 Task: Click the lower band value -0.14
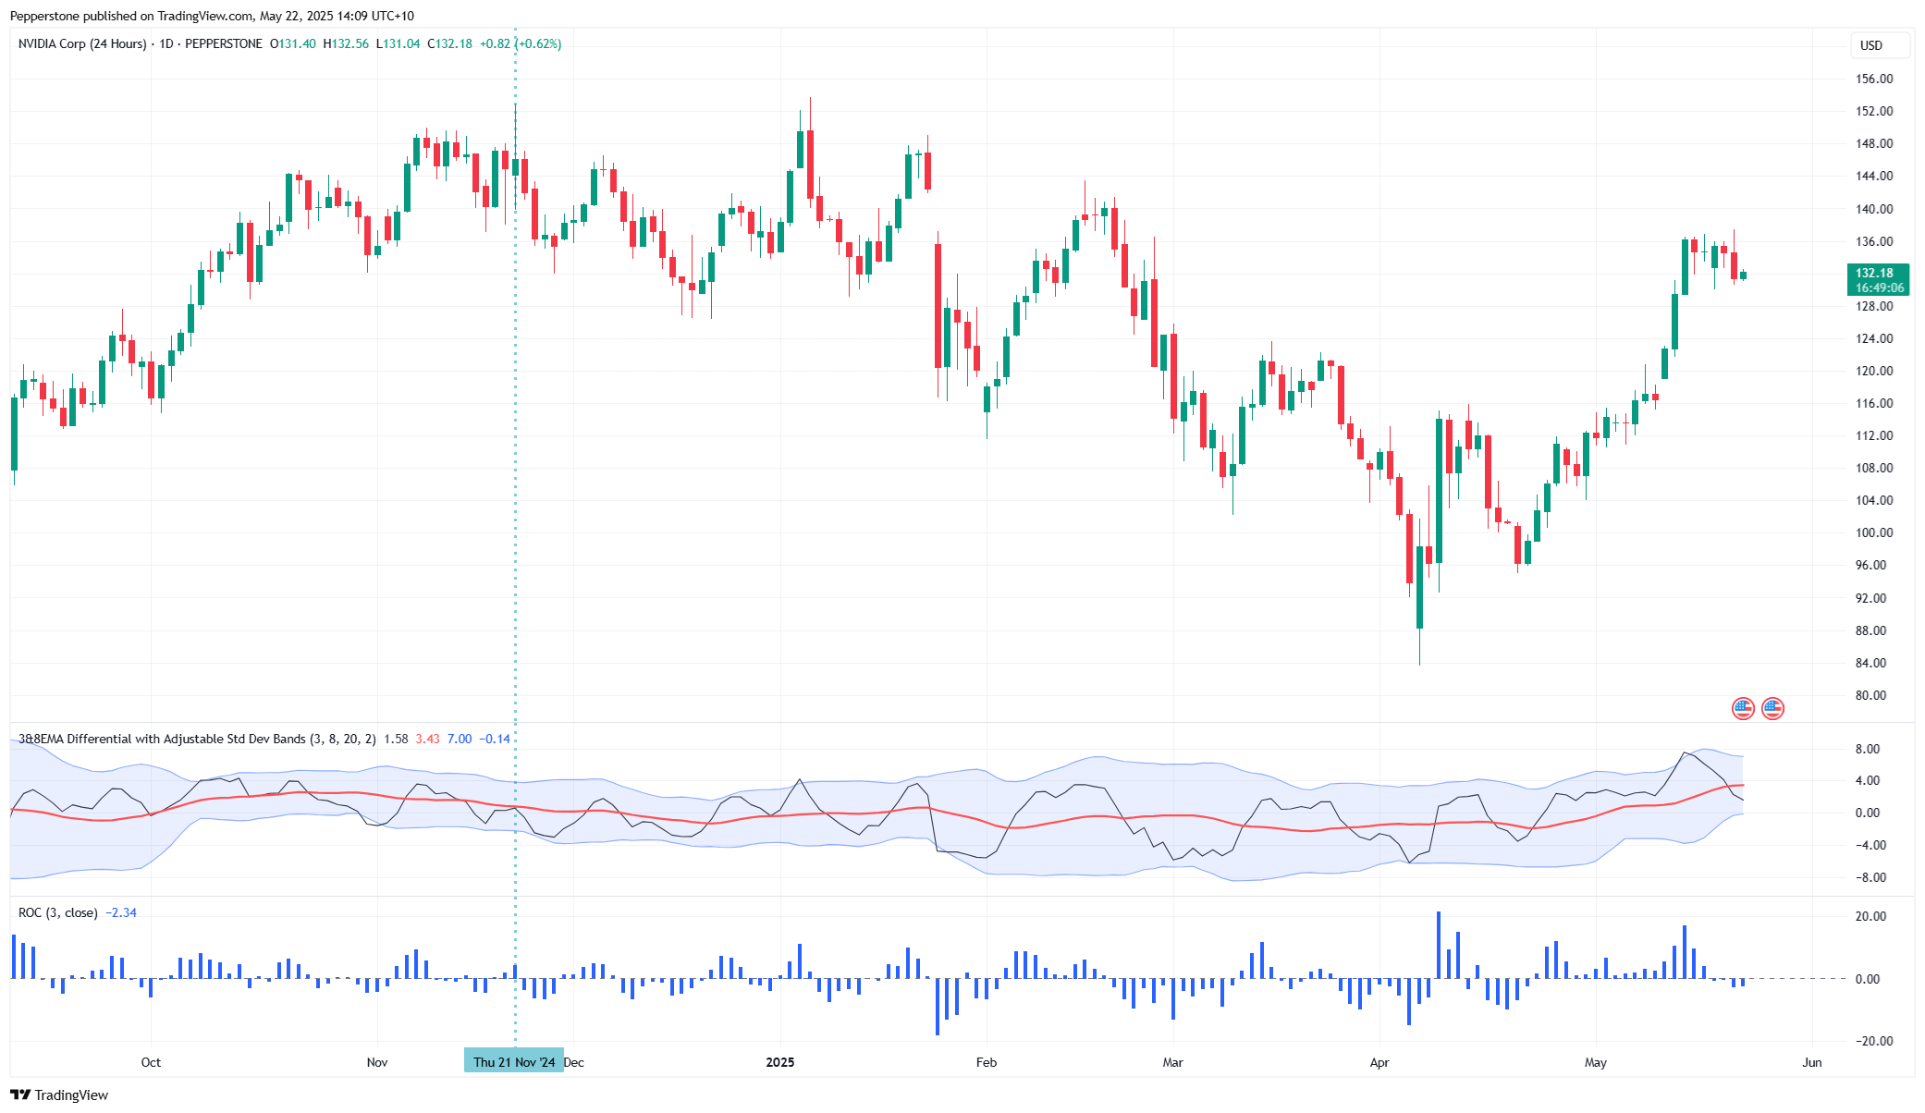pos(496,739)
